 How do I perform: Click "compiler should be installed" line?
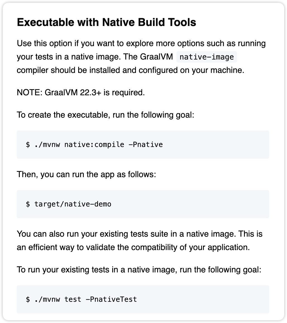click(x=130, y=70)
